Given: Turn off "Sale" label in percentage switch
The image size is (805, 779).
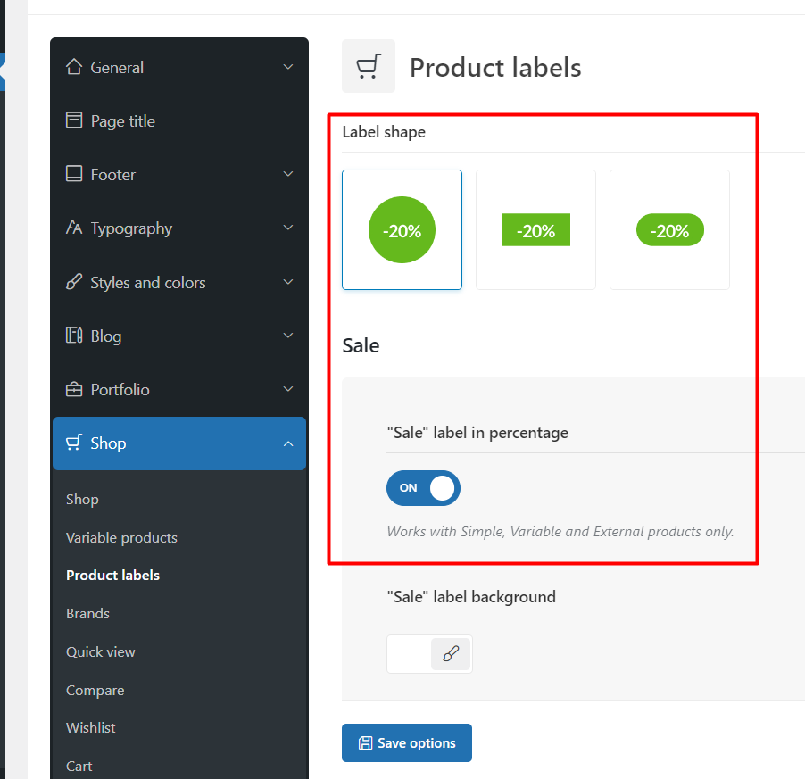Looking at the screenshot, I should pos(423,488).
